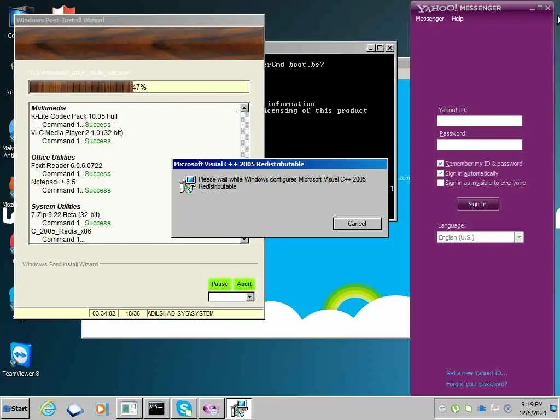Viewport: 560px width, 420px height.
Task: Click the install list scroll-down arrow
Action: 244,240
